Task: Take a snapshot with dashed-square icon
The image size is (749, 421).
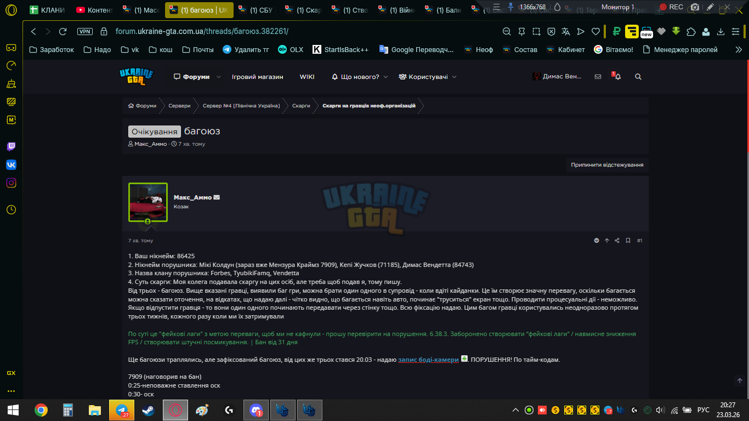Action: 537,31
